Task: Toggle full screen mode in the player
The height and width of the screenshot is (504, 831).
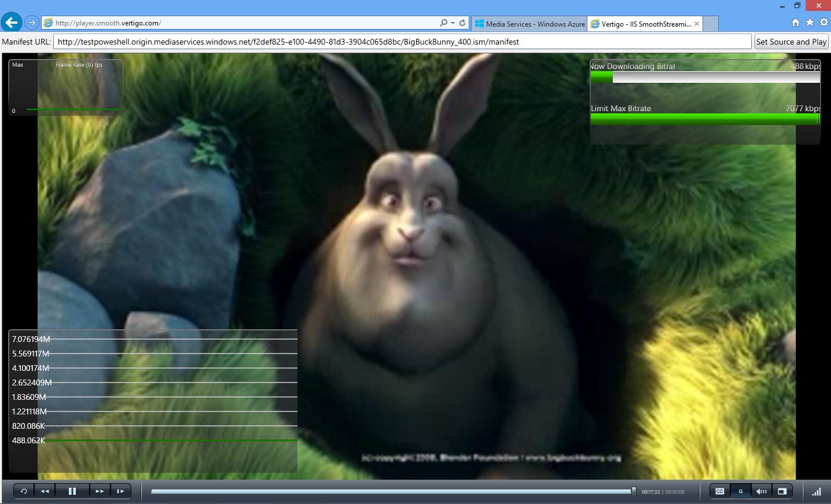Action: (x=782, y=491)
